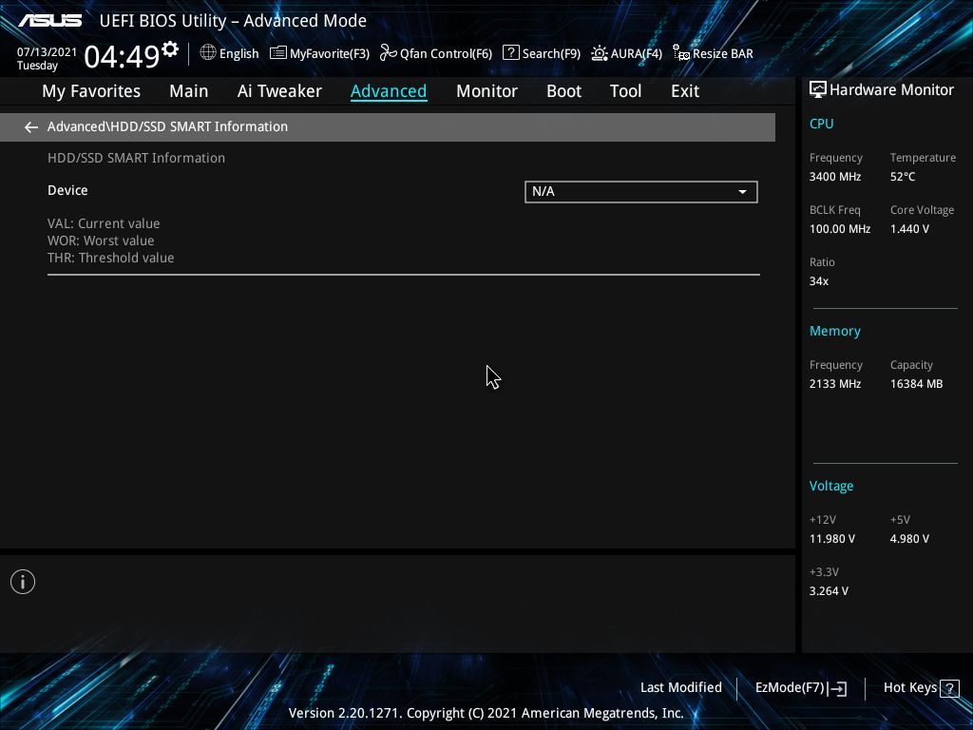
Task: Click the 100.00 MHz BCLK value
Action: pos(840,228)
